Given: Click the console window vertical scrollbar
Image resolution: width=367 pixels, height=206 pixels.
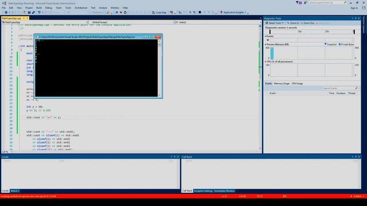Looking at the screenshot, I should click(x=159, y=68).
